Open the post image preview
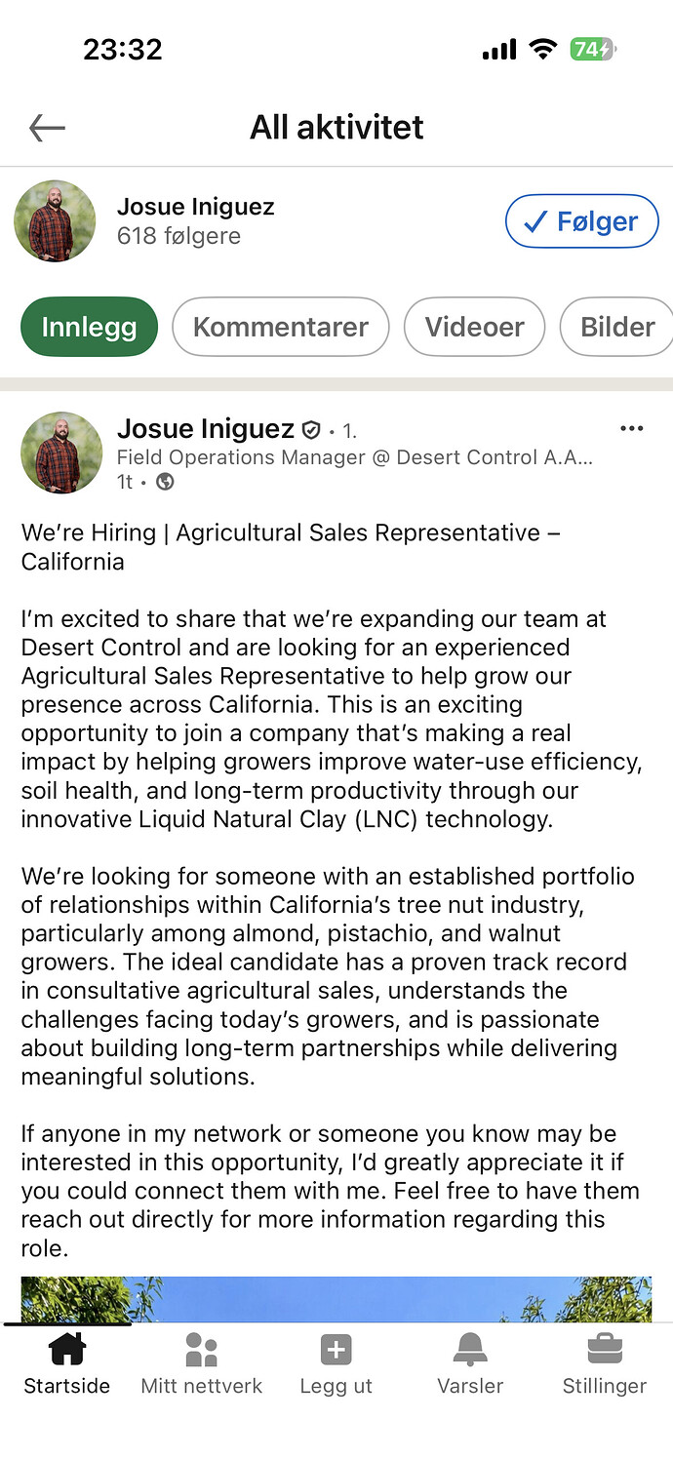The image size is (673, 1458). click(x=336, y=1299)
